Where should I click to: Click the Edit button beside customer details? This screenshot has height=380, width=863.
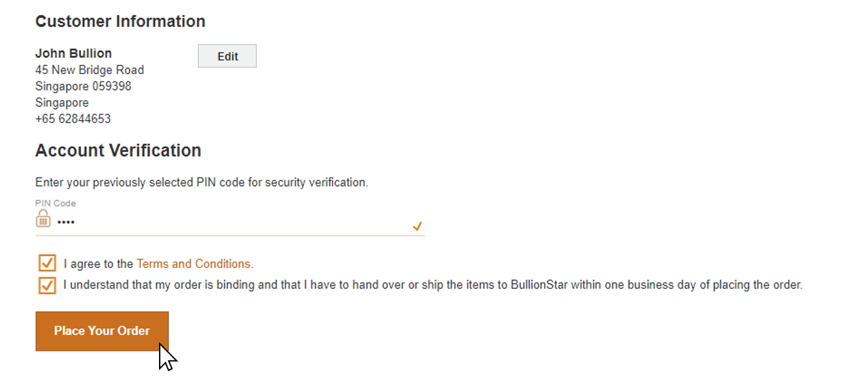(x=227, y=56)
